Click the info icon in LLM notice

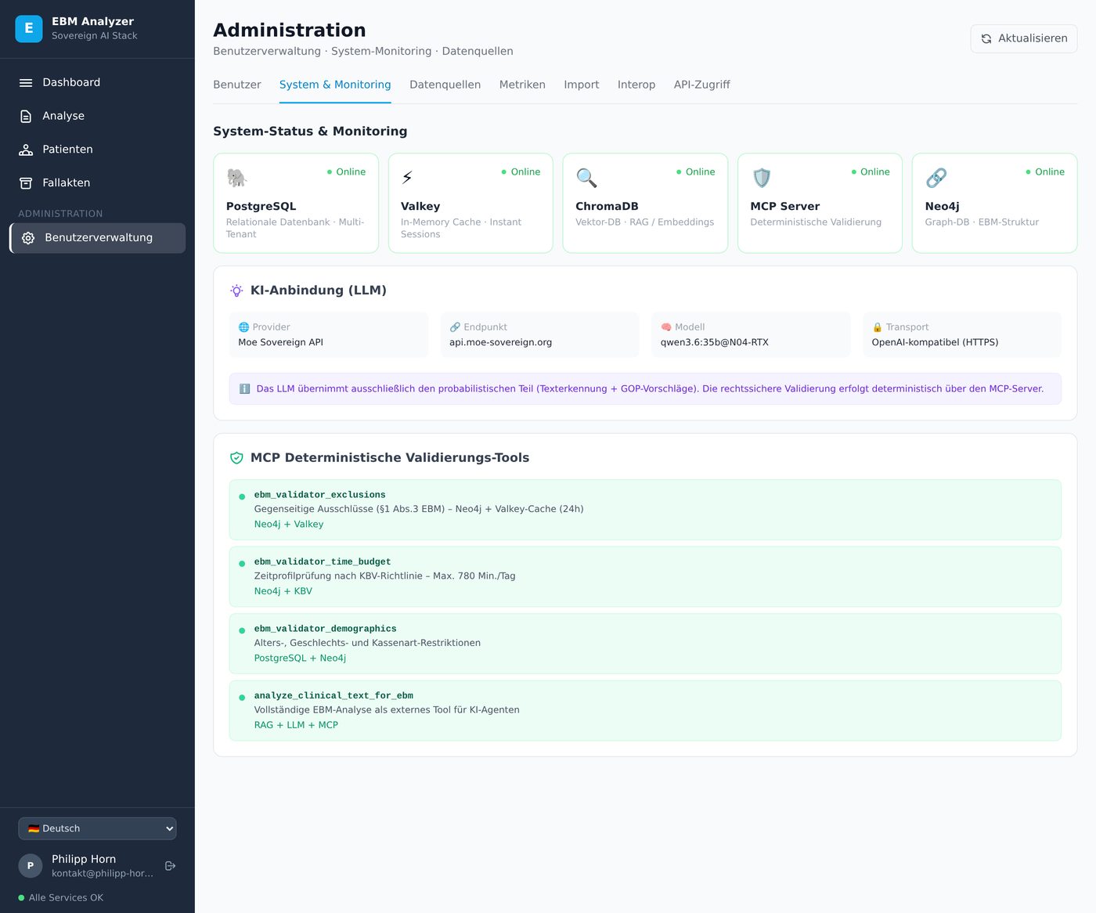point(244,389)
